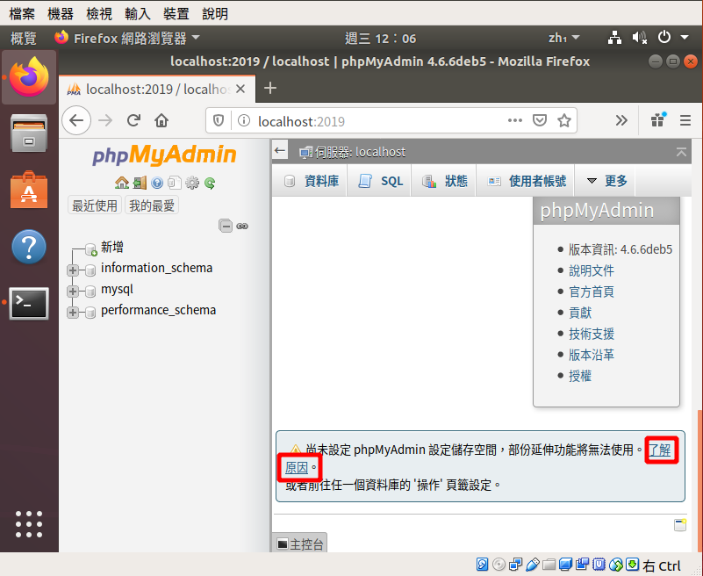Save page to Pocket icon
Viewport: 703px width, 576px height.
[x=540, y=120]
